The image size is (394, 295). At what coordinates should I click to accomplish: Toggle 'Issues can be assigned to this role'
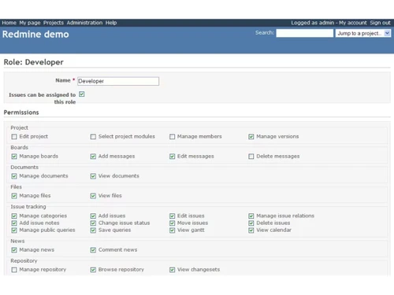point(82,94)
